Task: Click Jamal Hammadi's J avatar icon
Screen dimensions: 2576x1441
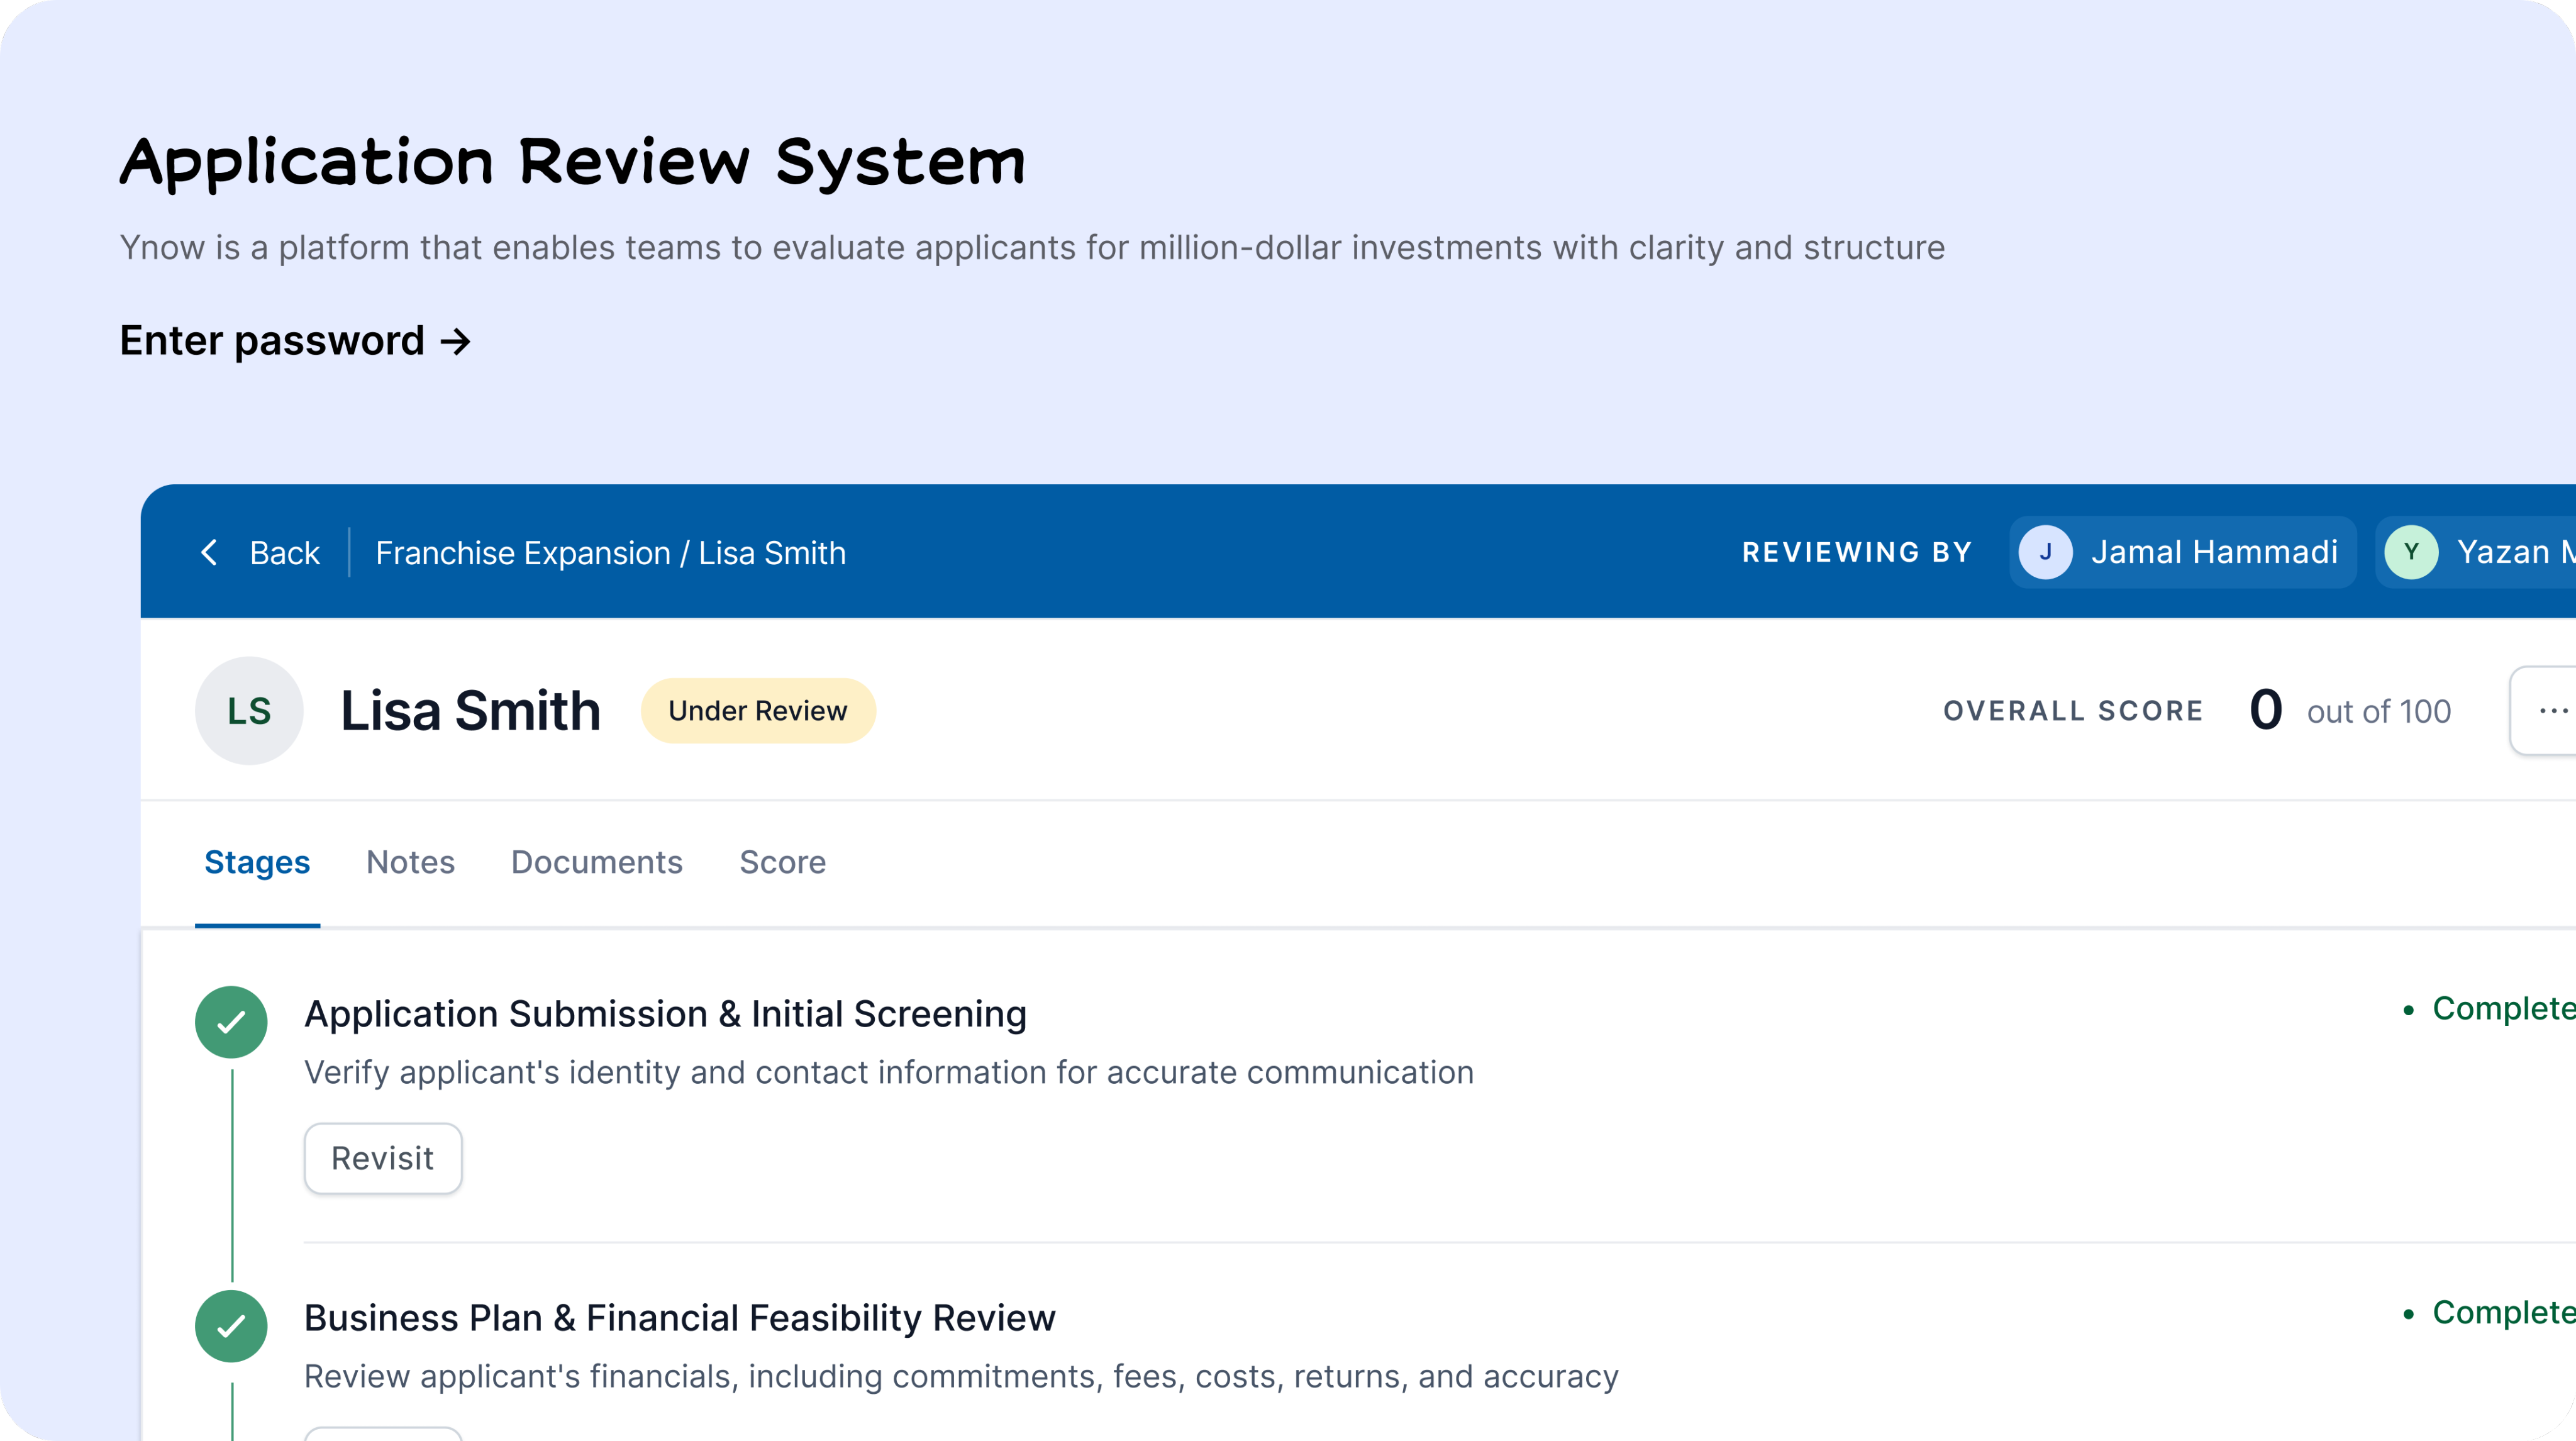Action: [2045, 552]
